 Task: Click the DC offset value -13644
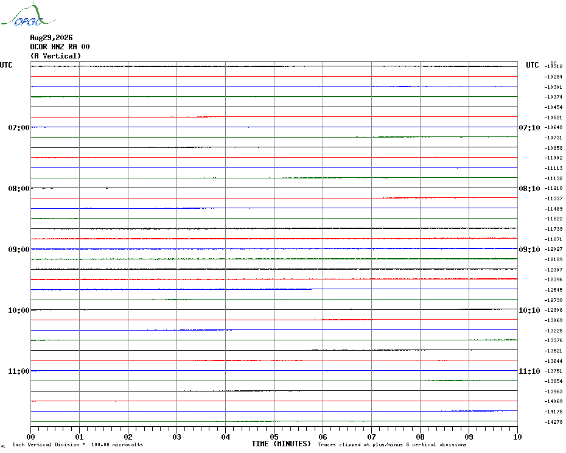553,361
